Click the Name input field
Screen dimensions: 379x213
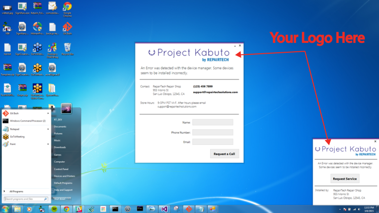213,122
